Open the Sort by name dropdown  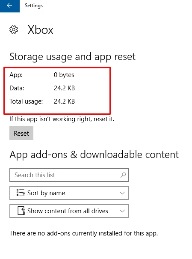point(69,193)
